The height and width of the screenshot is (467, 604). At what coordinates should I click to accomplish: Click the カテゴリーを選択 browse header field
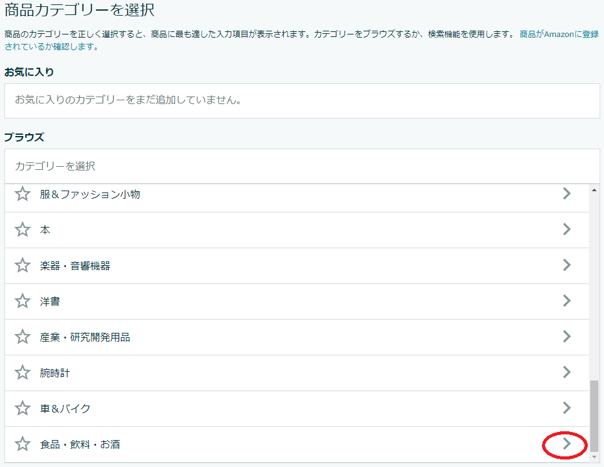tap(302, 166)
